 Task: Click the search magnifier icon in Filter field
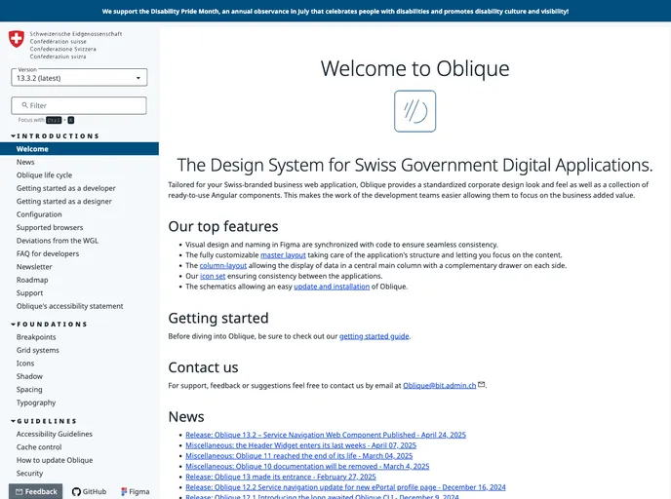pyautogui.click(x=24, y=105)
